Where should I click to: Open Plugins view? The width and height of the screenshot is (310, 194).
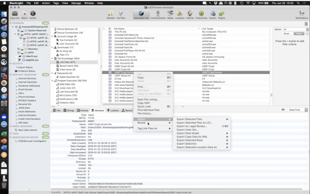pos(221,15)
